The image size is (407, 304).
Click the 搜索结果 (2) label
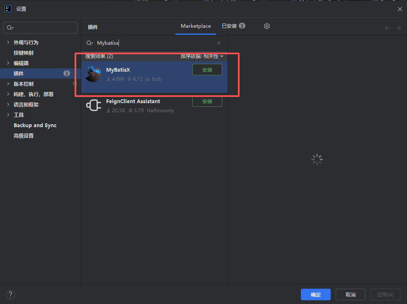[x=99, y=56]
